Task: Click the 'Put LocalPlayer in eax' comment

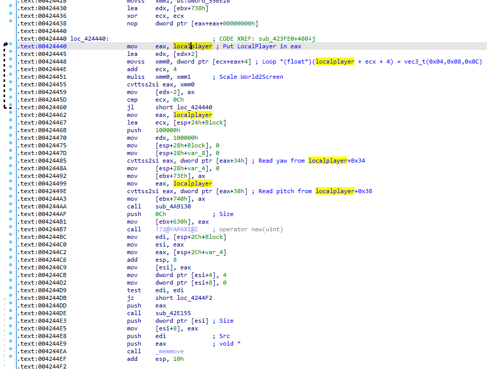Action: (x=262, y=46)
